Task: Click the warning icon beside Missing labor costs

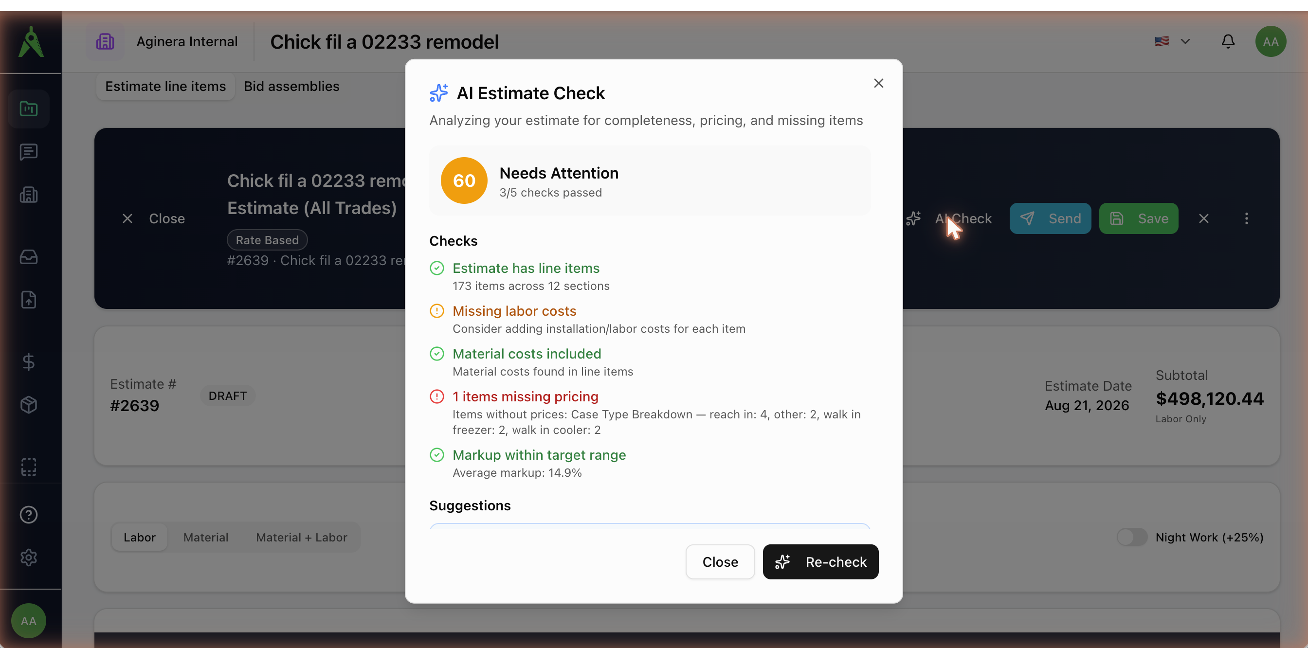Action: (436, 310)
